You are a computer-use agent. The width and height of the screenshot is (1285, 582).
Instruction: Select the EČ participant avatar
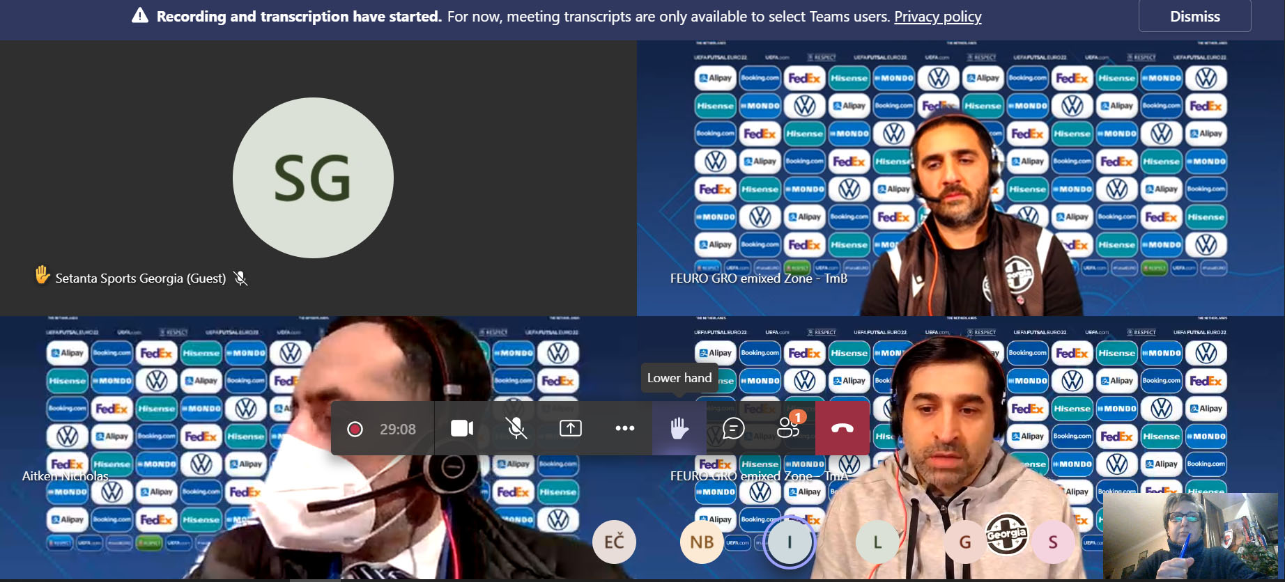614,542
